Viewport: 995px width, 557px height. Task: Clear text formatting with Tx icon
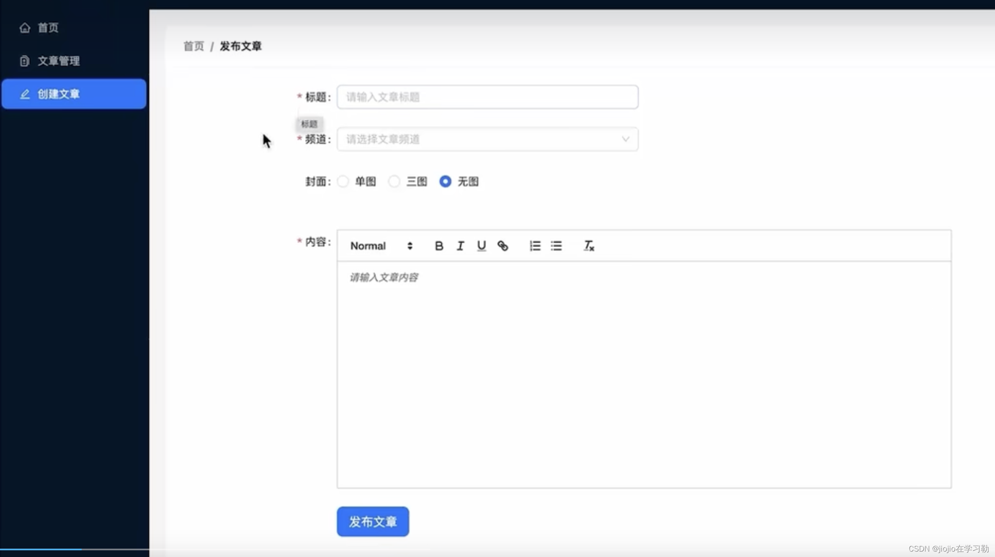[x=589, y=246]
